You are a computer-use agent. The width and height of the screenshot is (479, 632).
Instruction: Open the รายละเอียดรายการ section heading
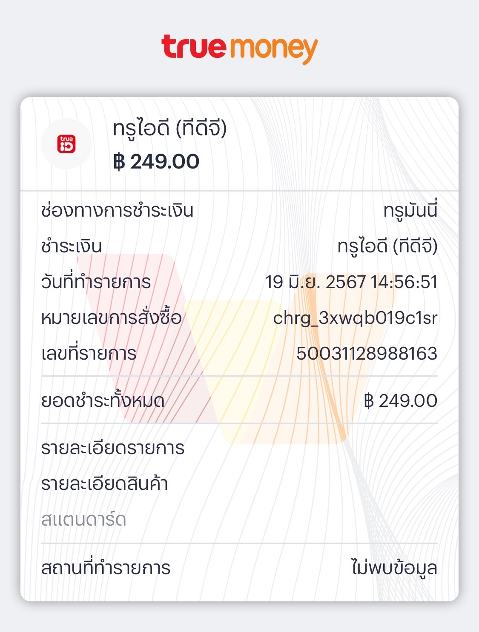(x=113, y=448)
